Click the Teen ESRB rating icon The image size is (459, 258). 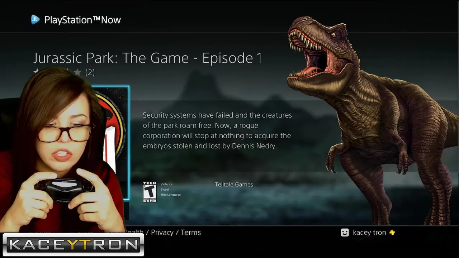[x=150, y=192]
